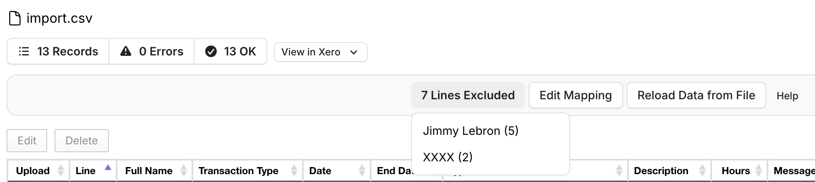Select XXXX (2) from excluded list
815x182 pixels.
[x=448, y=157]
